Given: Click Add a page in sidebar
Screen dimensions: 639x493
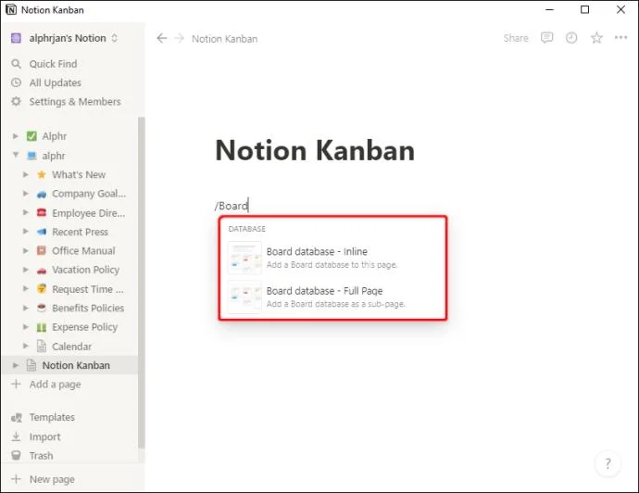Looking at the screenshot, I should (55, 385).
